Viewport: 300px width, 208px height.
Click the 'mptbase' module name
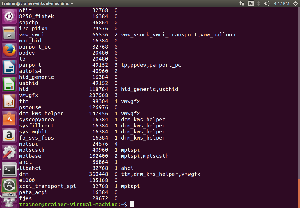pyautogui.click(x=30, y=156)
